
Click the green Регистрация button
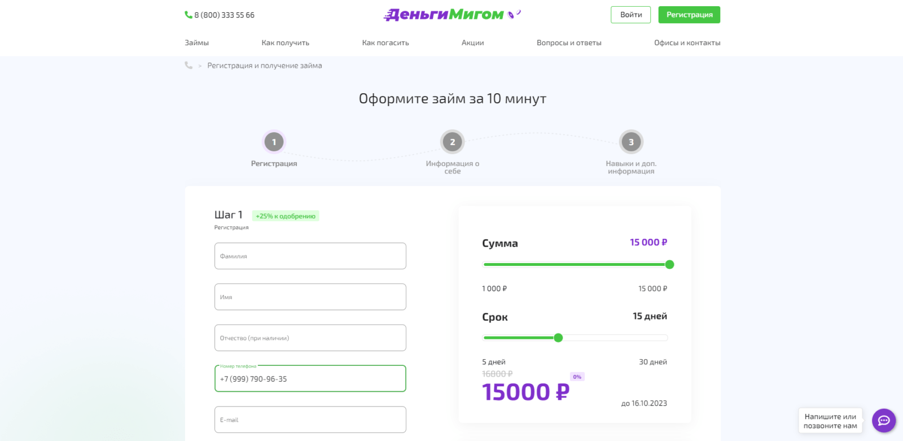[689, 15]
